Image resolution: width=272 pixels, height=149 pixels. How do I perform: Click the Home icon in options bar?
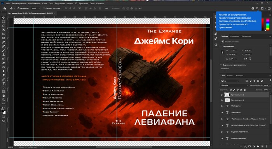5,8
